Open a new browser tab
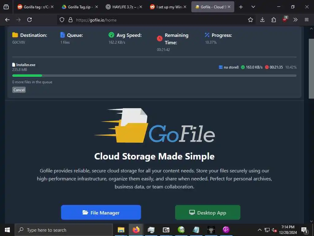 pyautogui.click(x=241, y=7)
